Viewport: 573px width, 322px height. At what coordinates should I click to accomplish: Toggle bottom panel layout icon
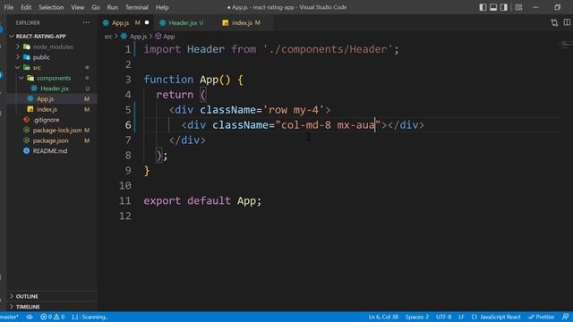(493, 7)
